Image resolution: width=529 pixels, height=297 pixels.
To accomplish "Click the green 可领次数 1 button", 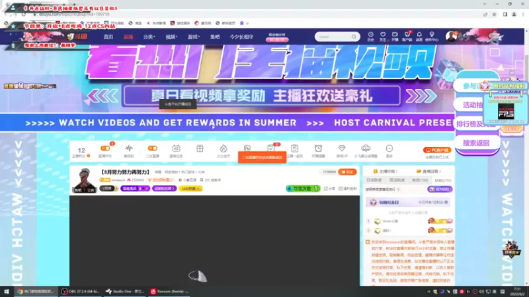I will [303, 189].
